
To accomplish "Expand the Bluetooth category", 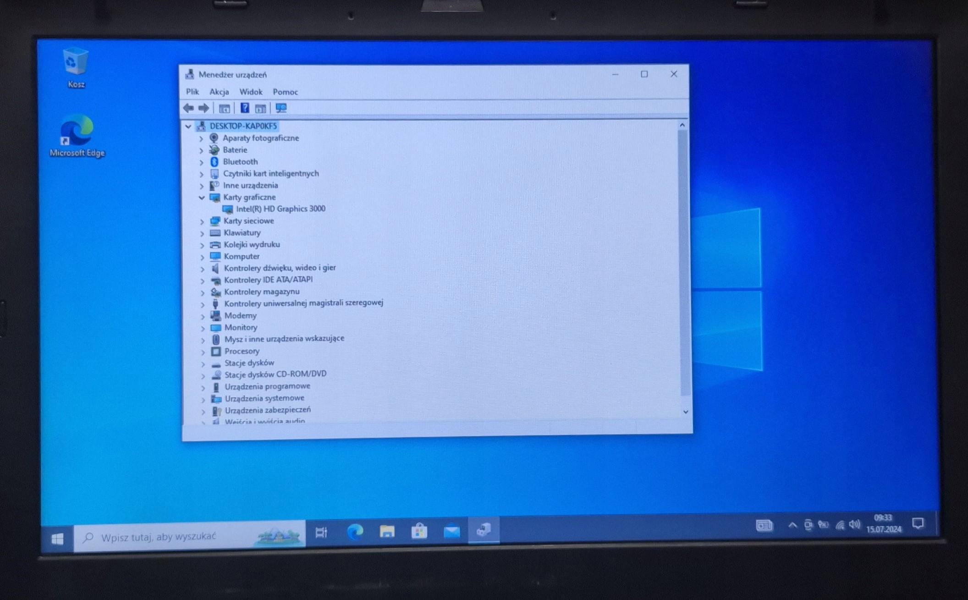I will coord(201,162).
